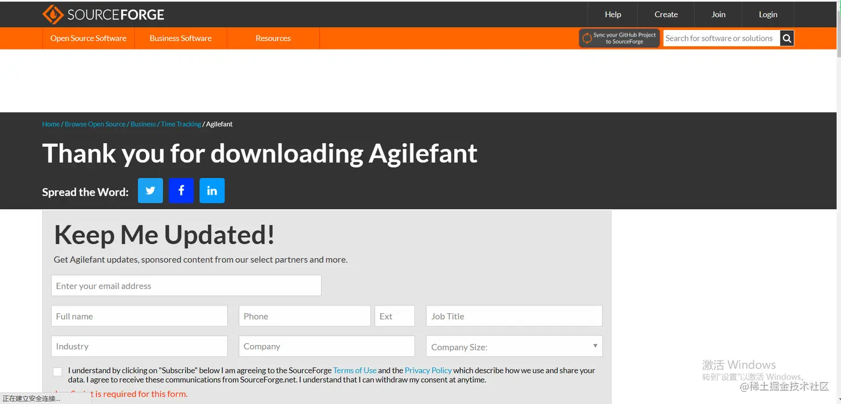Screen dimensions: 841x404
Task: Focus the software search field
Action: (x=721, y=38)
